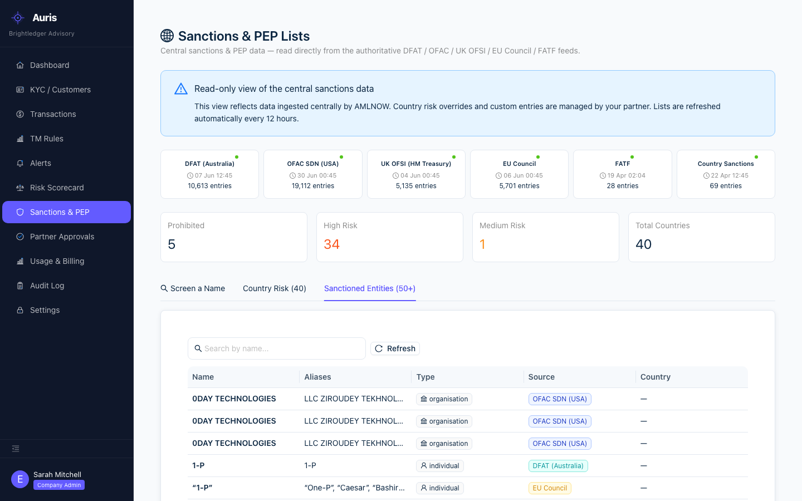Viewport: 802px width, 501px height.
Task: Click the globe icon beside page title
Action: click(x=167, y=36)
